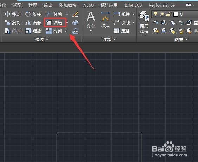Click the Offset icon in 修改 panel
This screenshot has height=162, width=198.
[75, 31]
